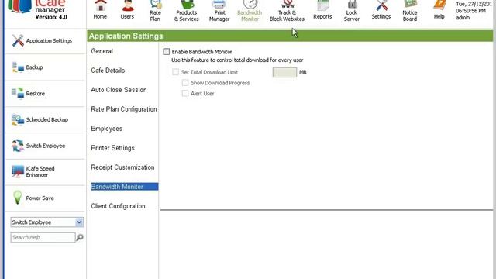Select the Client Configuration tab
Screen dimensions: 496x279
118,206
